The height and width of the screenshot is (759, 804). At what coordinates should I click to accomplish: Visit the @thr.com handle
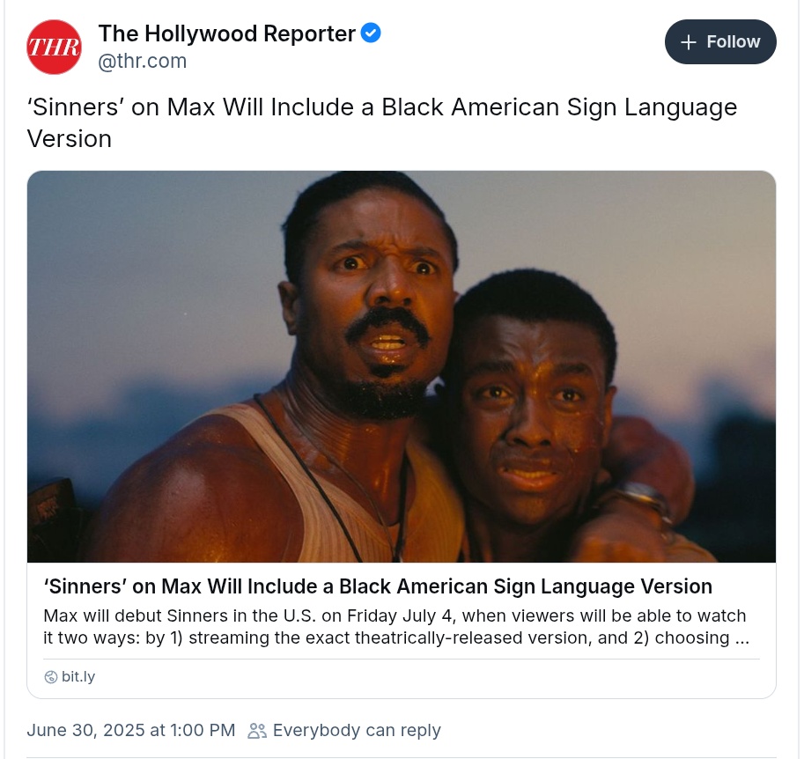pos(142,61)
